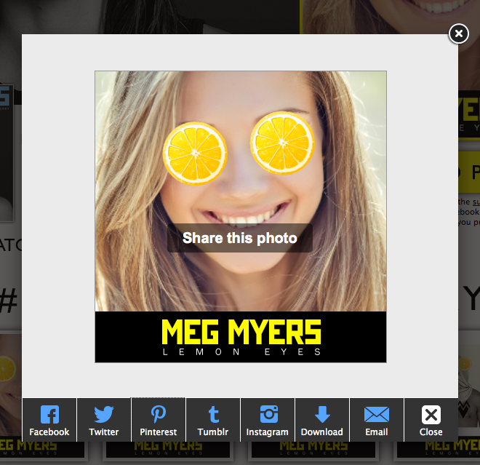This screenshot has width=480, height=465.
Task: Share the photo on Twitter
Action: [104, 420]
